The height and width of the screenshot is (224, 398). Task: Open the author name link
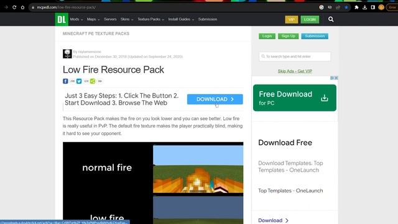90,52
